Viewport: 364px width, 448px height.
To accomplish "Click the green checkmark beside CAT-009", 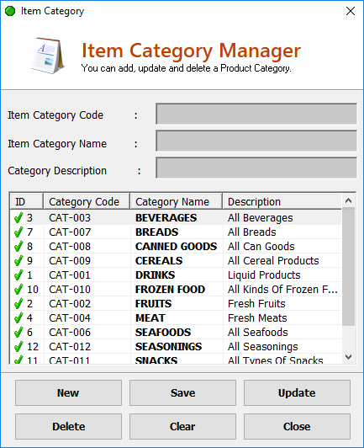I will (18, 261).
